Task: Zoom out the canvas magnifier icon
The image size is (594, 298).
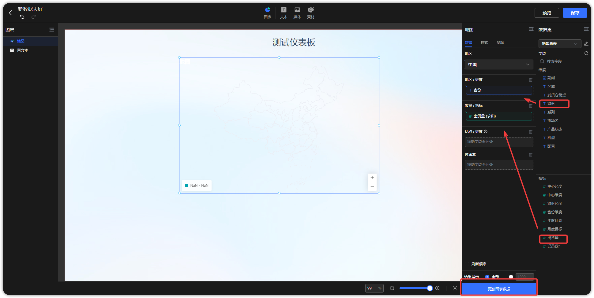Action: pos(392,288)
